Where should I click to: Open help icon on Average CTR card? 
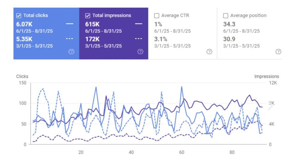point(209,52)
